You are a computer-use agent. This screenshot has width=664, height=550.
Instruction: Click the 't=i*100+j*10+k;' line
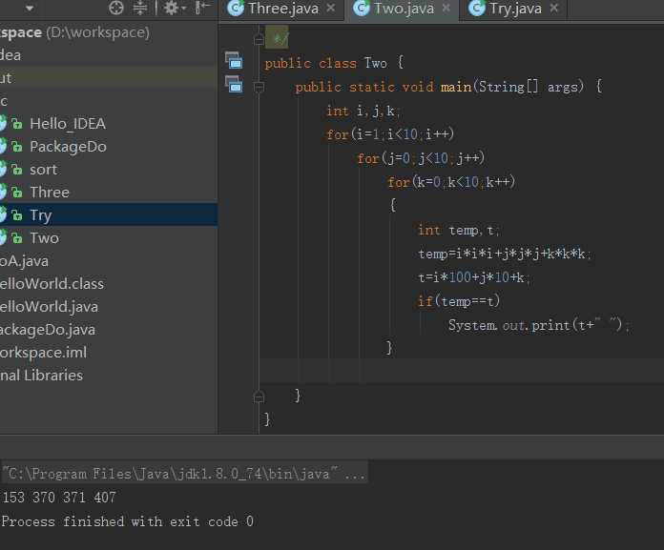(x=474, y=277)
